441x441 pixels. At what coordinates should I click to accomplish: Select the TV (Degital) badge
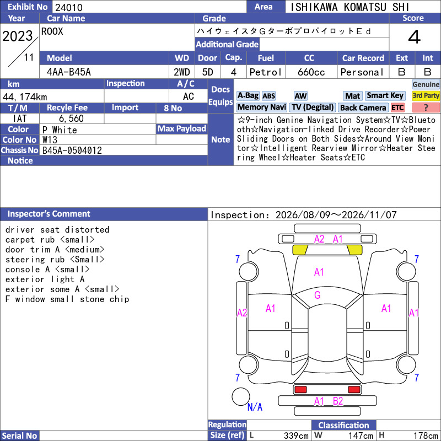click(313, 107)
